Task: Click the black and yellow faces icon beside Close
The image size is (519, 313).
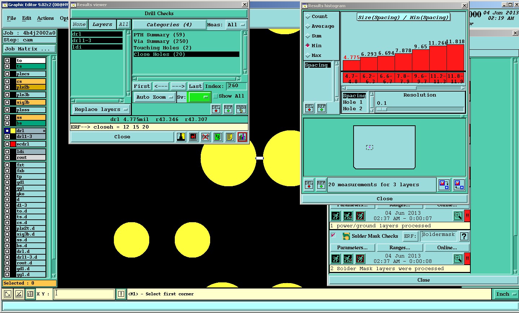Action: pyautogui.click(x=181, y=137)
